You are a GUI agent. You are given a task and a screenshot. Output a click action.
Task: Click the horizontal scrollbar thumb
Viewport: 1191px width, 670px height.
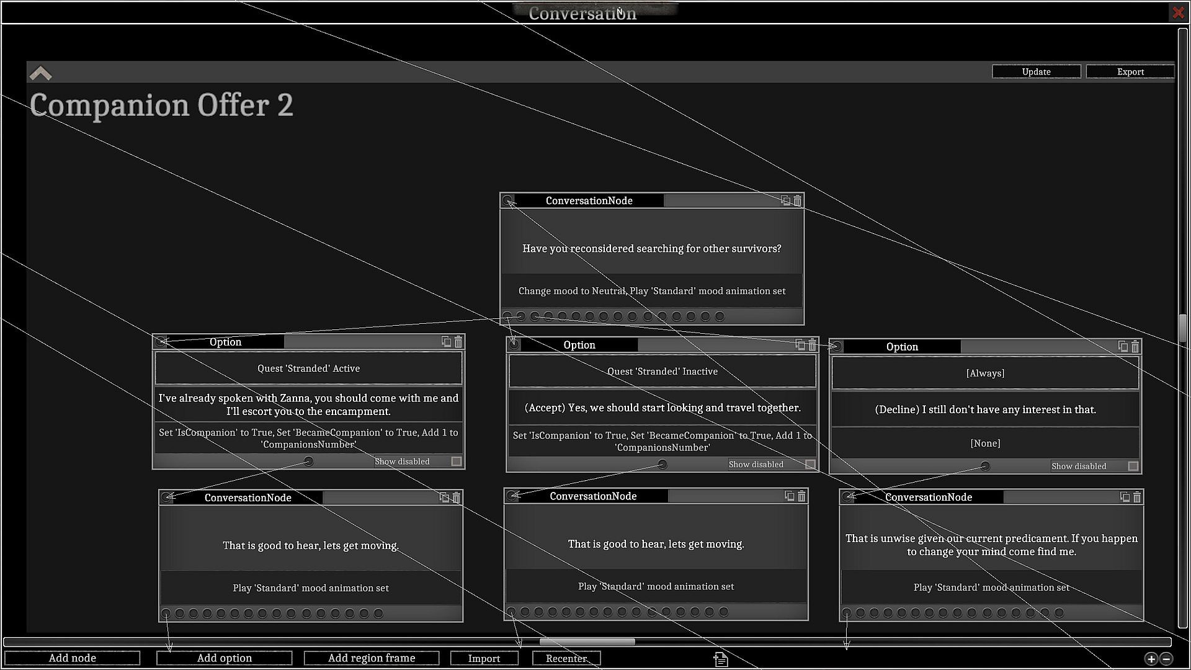(587, 641)
